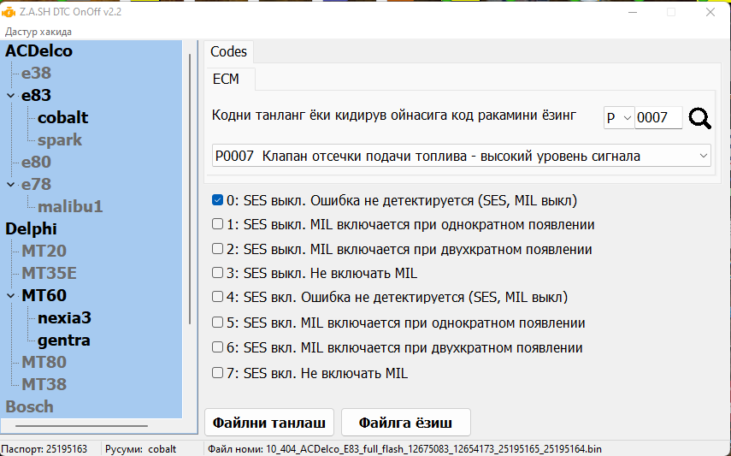Collapse the e78 tree node
Screen dimensions: 731x456
click(11, 185)
